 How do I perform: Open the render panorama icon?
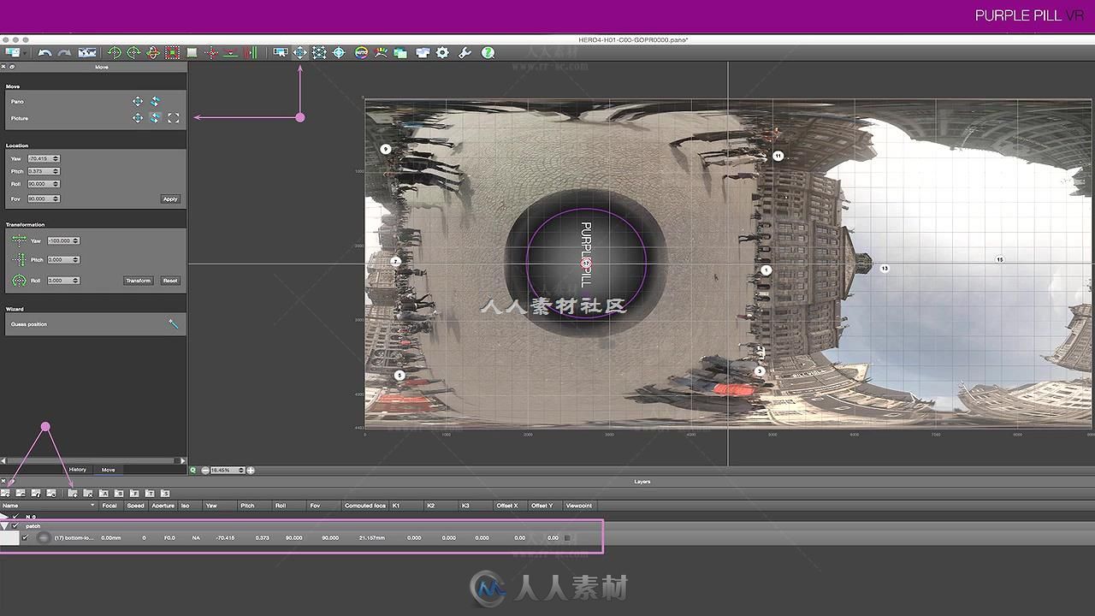click(x=422, y=53)
